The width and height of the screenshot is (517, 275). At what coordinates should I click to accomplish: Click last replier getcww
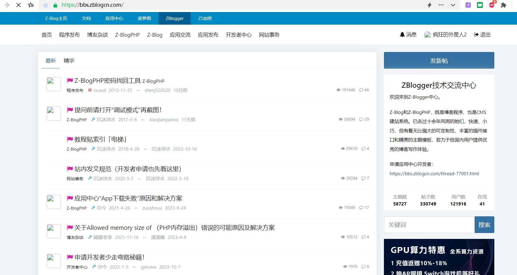pyautogui.click(x=149, y=267)
